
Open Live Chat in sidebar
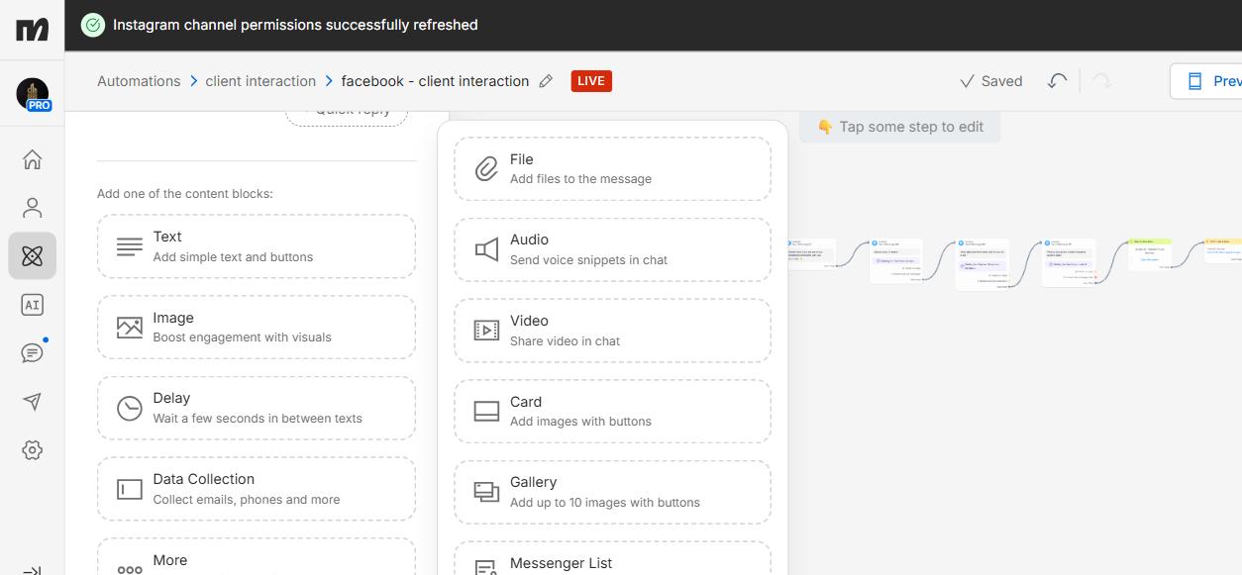(x=32, y=353)
